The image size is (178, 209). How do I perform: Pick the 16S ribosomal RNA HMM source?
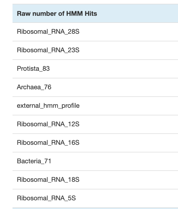point(48,143)
